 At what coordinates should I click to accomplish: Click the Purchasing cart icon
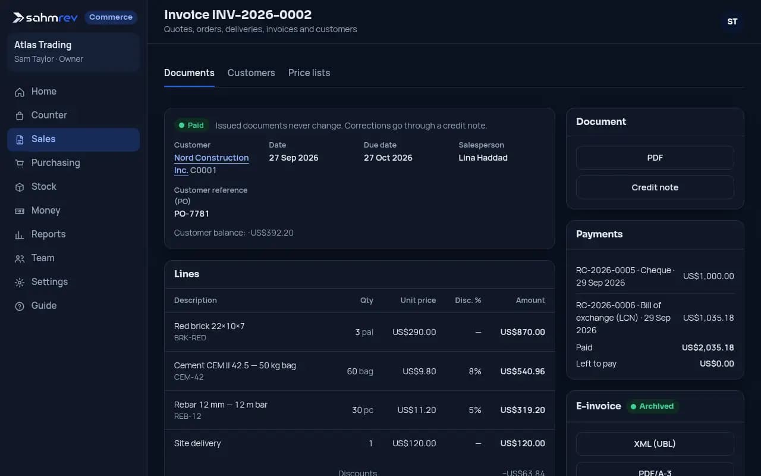[x=20, y=163]
